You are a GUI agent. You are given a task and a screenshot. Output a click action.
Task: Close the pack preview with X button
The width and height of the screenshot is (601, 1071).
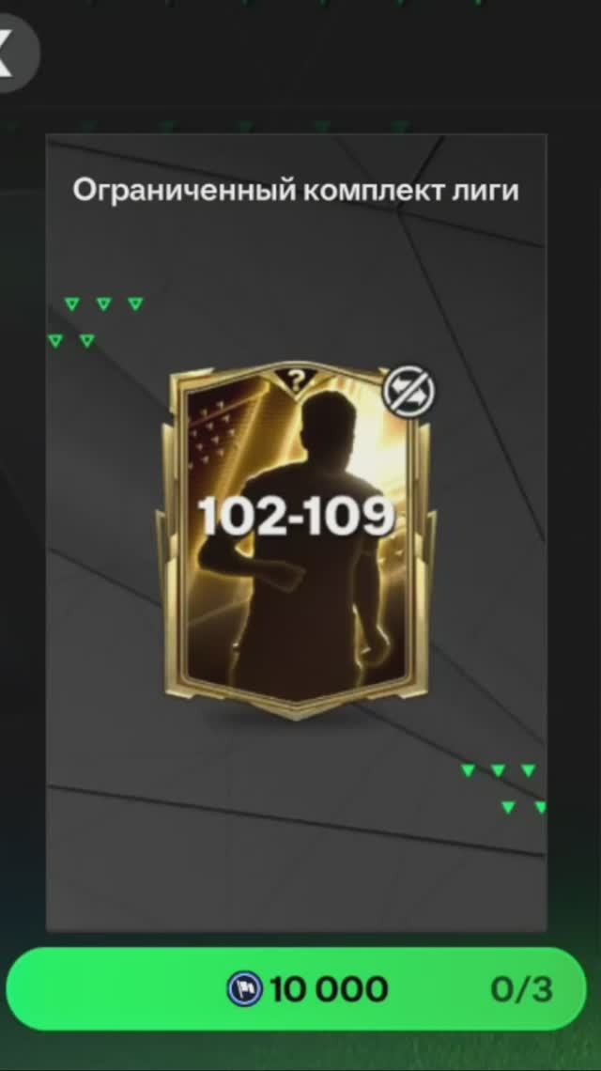[x=12, y=54]
